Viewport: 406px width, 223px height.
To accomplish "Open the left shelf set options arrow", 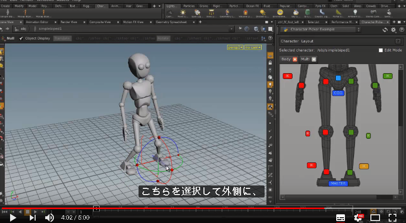I will click(x=160, y=6).
